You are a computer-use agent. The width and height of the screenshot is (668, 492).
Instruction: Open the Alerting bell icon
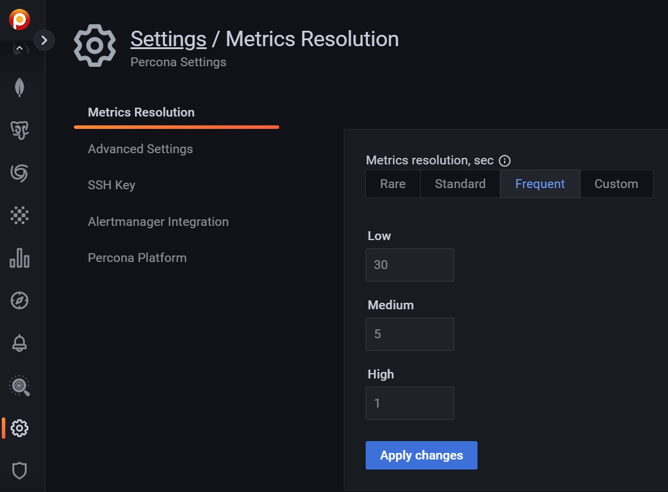coord(20,343)
